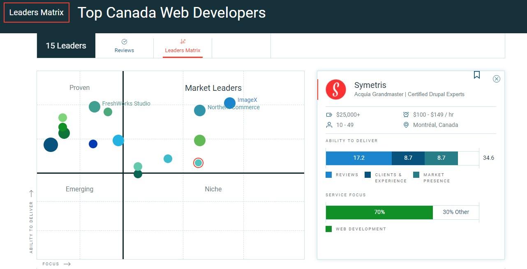Select the Leaders Matrix tab
The width and height of the screenshot is (527, 269).
[x=183, y=46]
